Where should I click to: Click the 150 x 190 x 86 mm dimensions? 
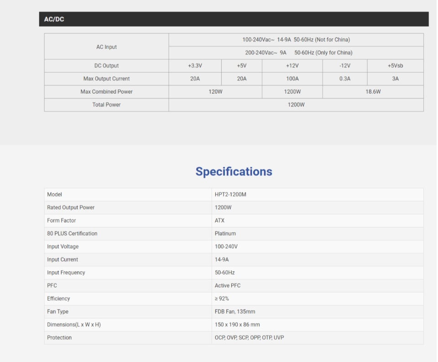237,325
